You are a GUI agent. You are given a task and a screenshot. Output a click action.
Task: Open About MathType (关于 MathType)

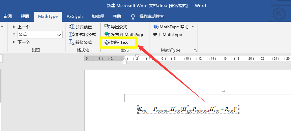click(x=167, y=35)
